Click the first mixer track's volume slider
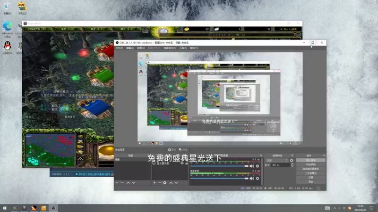378x212 pixels. (219, 166)
